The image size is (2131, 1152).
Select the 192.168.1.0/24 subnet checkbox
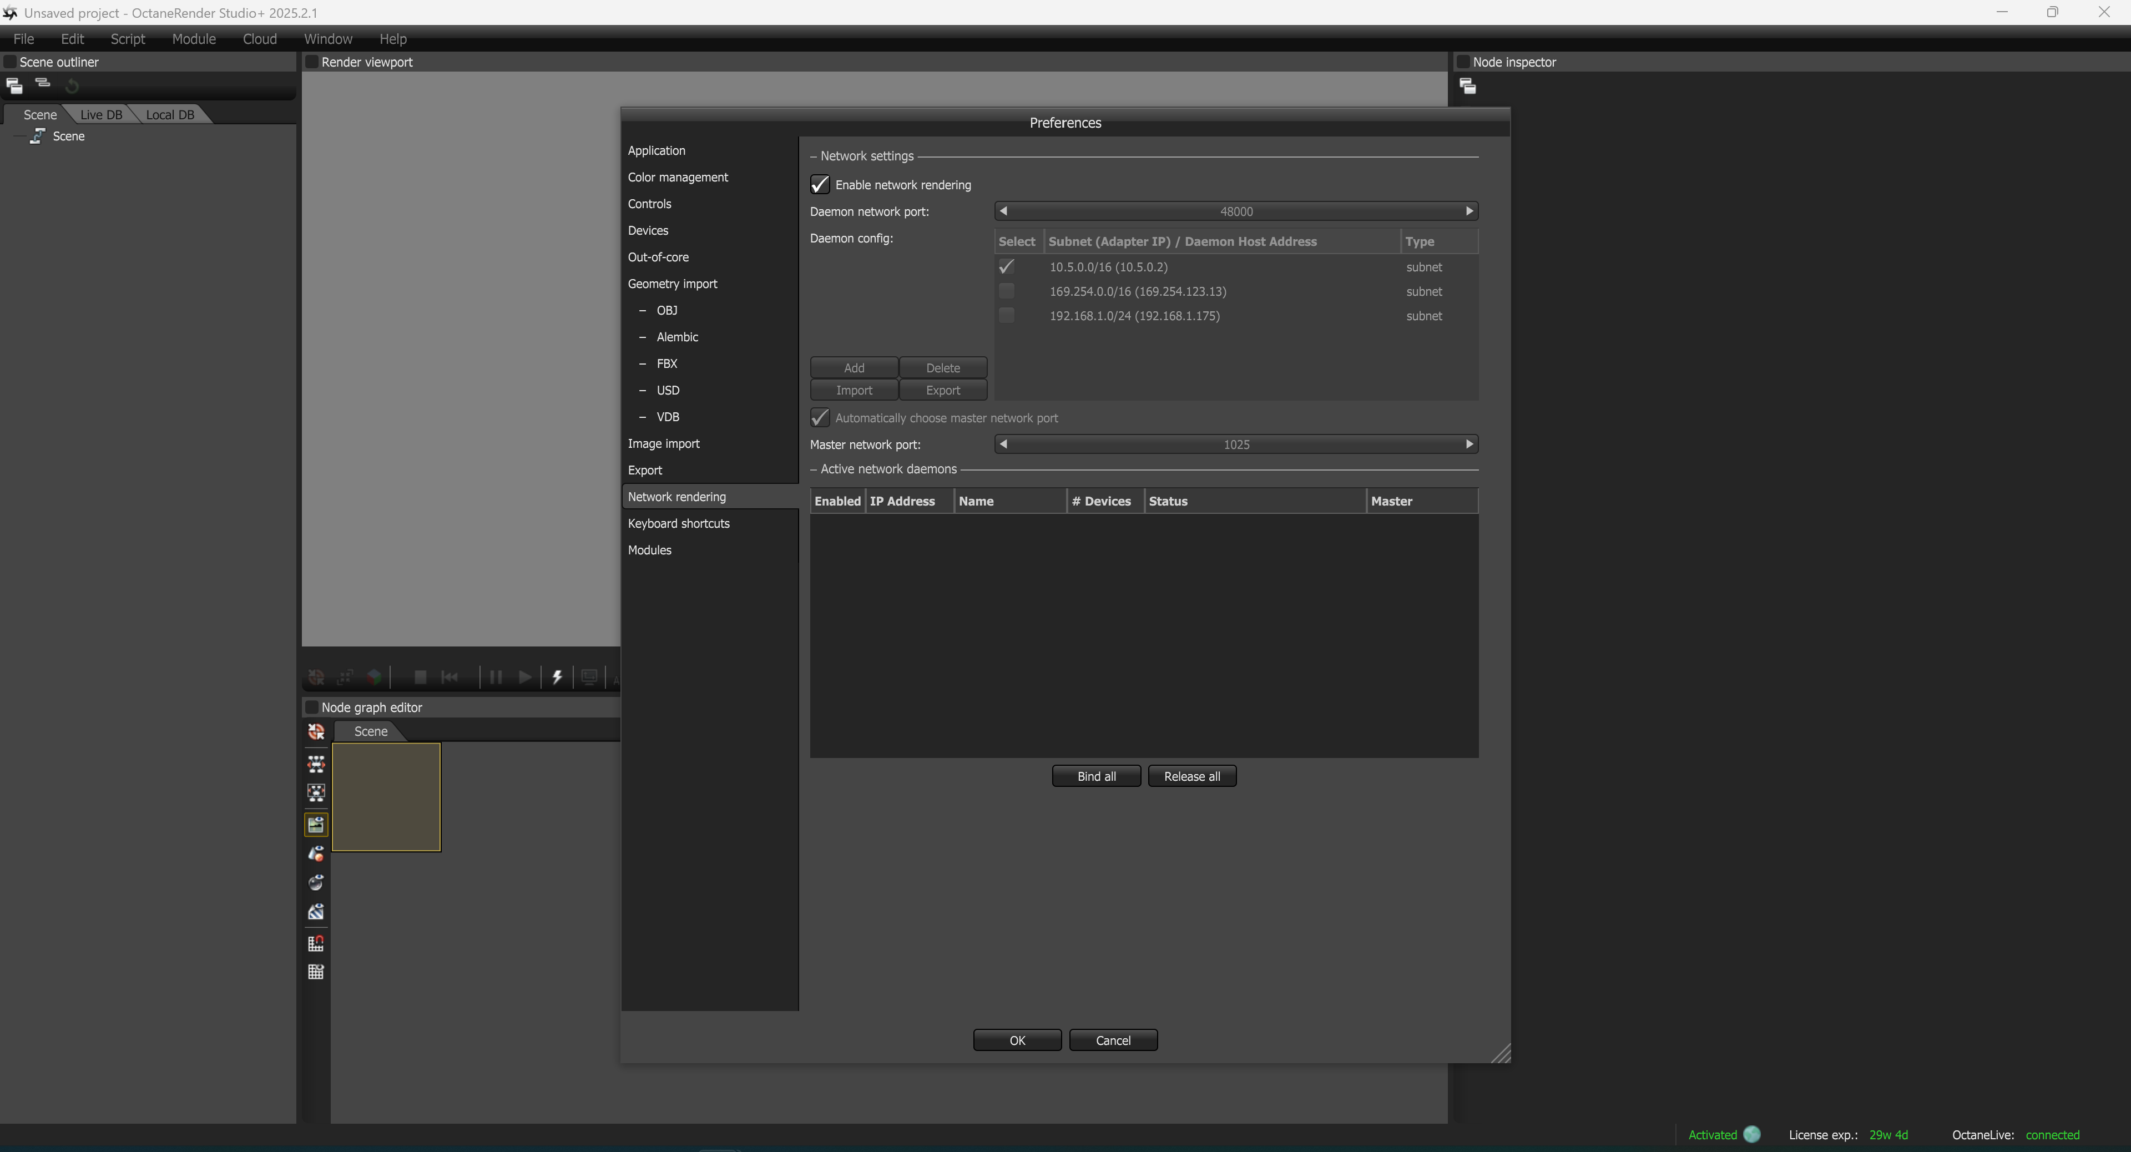tap(1006, 316)
